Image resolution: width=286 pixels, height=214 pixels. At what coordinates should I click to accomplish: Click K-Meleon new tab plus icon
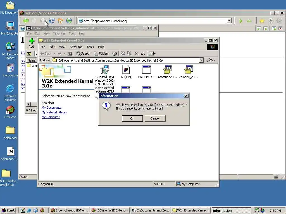pyautogui.click(x=274, y=28)
